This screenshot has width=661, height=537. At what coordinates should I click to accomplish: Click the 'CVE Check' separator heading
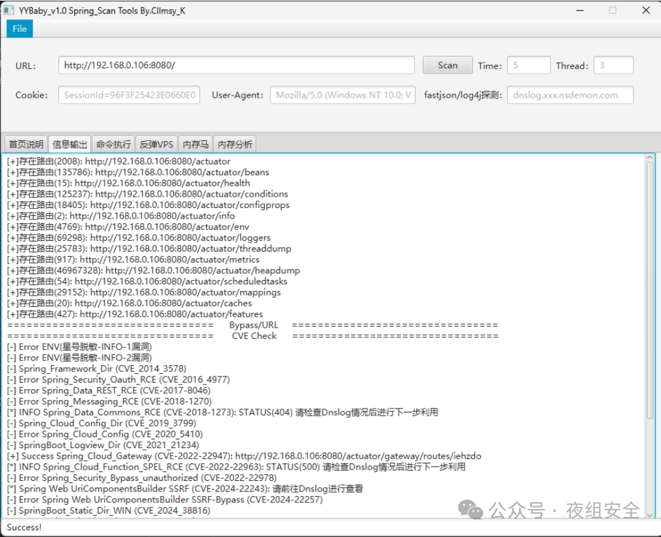click(x=254, y=336)
